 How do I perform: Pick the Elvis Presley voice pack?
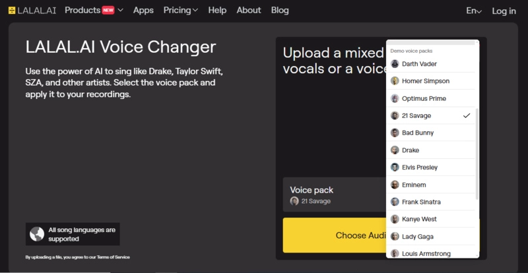coord(431,167)
